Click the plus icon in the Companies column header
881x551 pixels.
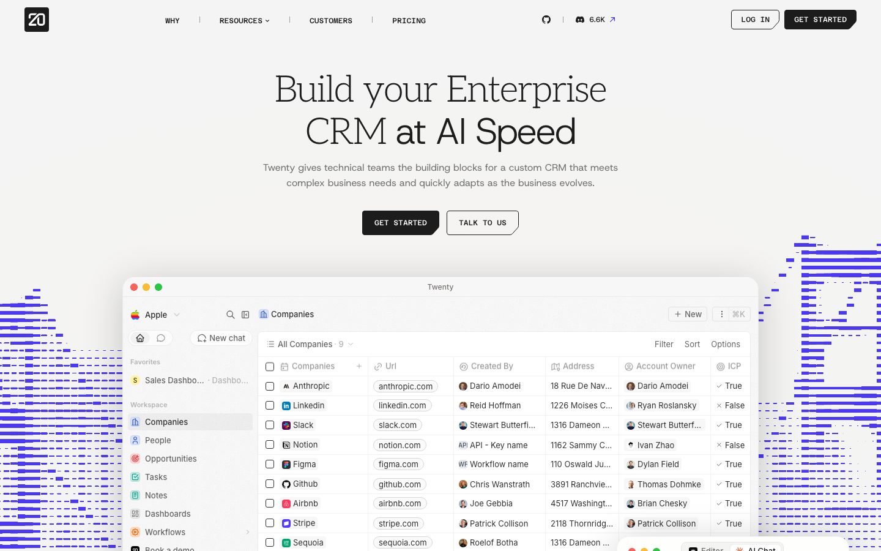359,366
